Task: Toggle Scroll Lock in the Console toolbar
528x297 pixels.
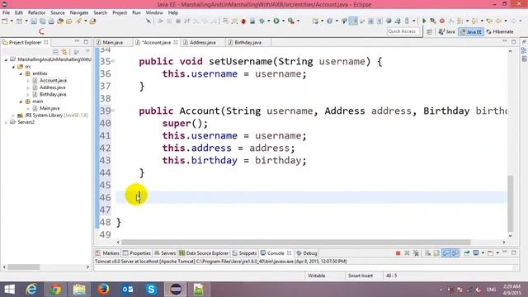Action: coord(436,253)
